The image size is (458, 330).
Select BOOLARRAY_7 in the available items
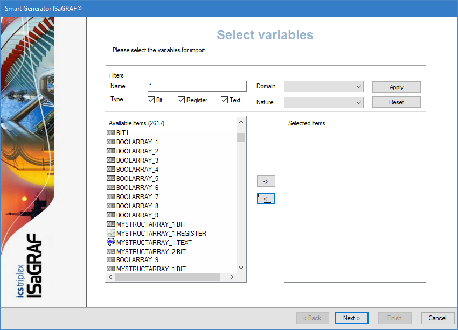coord(137,196)
